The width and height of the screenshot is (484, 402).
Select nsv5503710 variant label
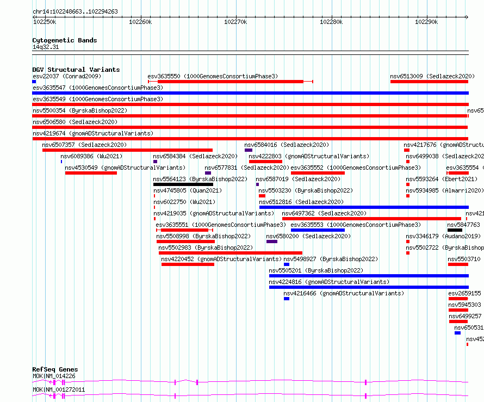click(464, 259)
